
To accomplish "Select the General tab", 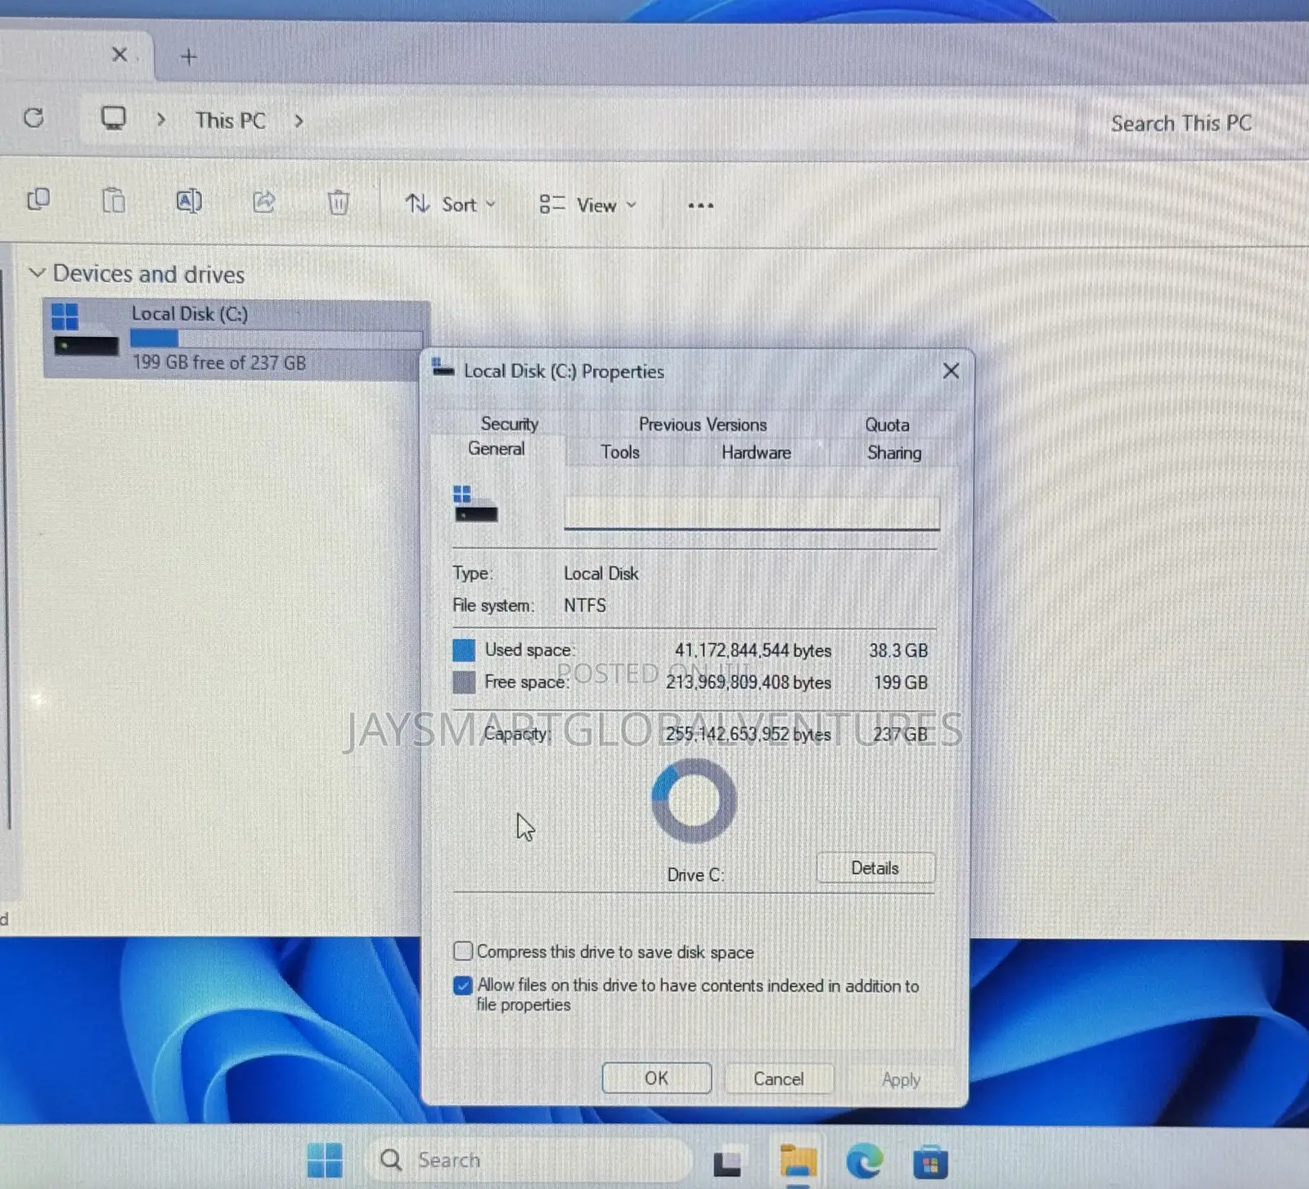I will pyautogui.click(x=496, y=449).
